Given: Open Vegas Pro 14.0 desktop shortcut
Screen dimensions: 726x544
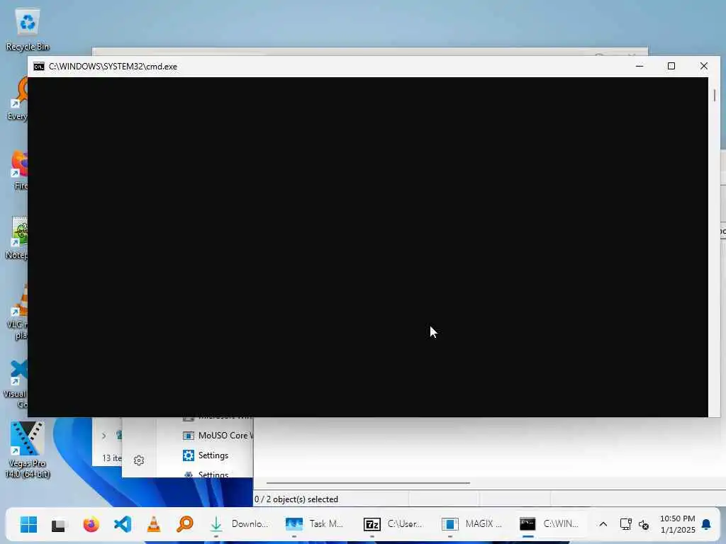Looking at the screenshot, I should tap(28, 449).
